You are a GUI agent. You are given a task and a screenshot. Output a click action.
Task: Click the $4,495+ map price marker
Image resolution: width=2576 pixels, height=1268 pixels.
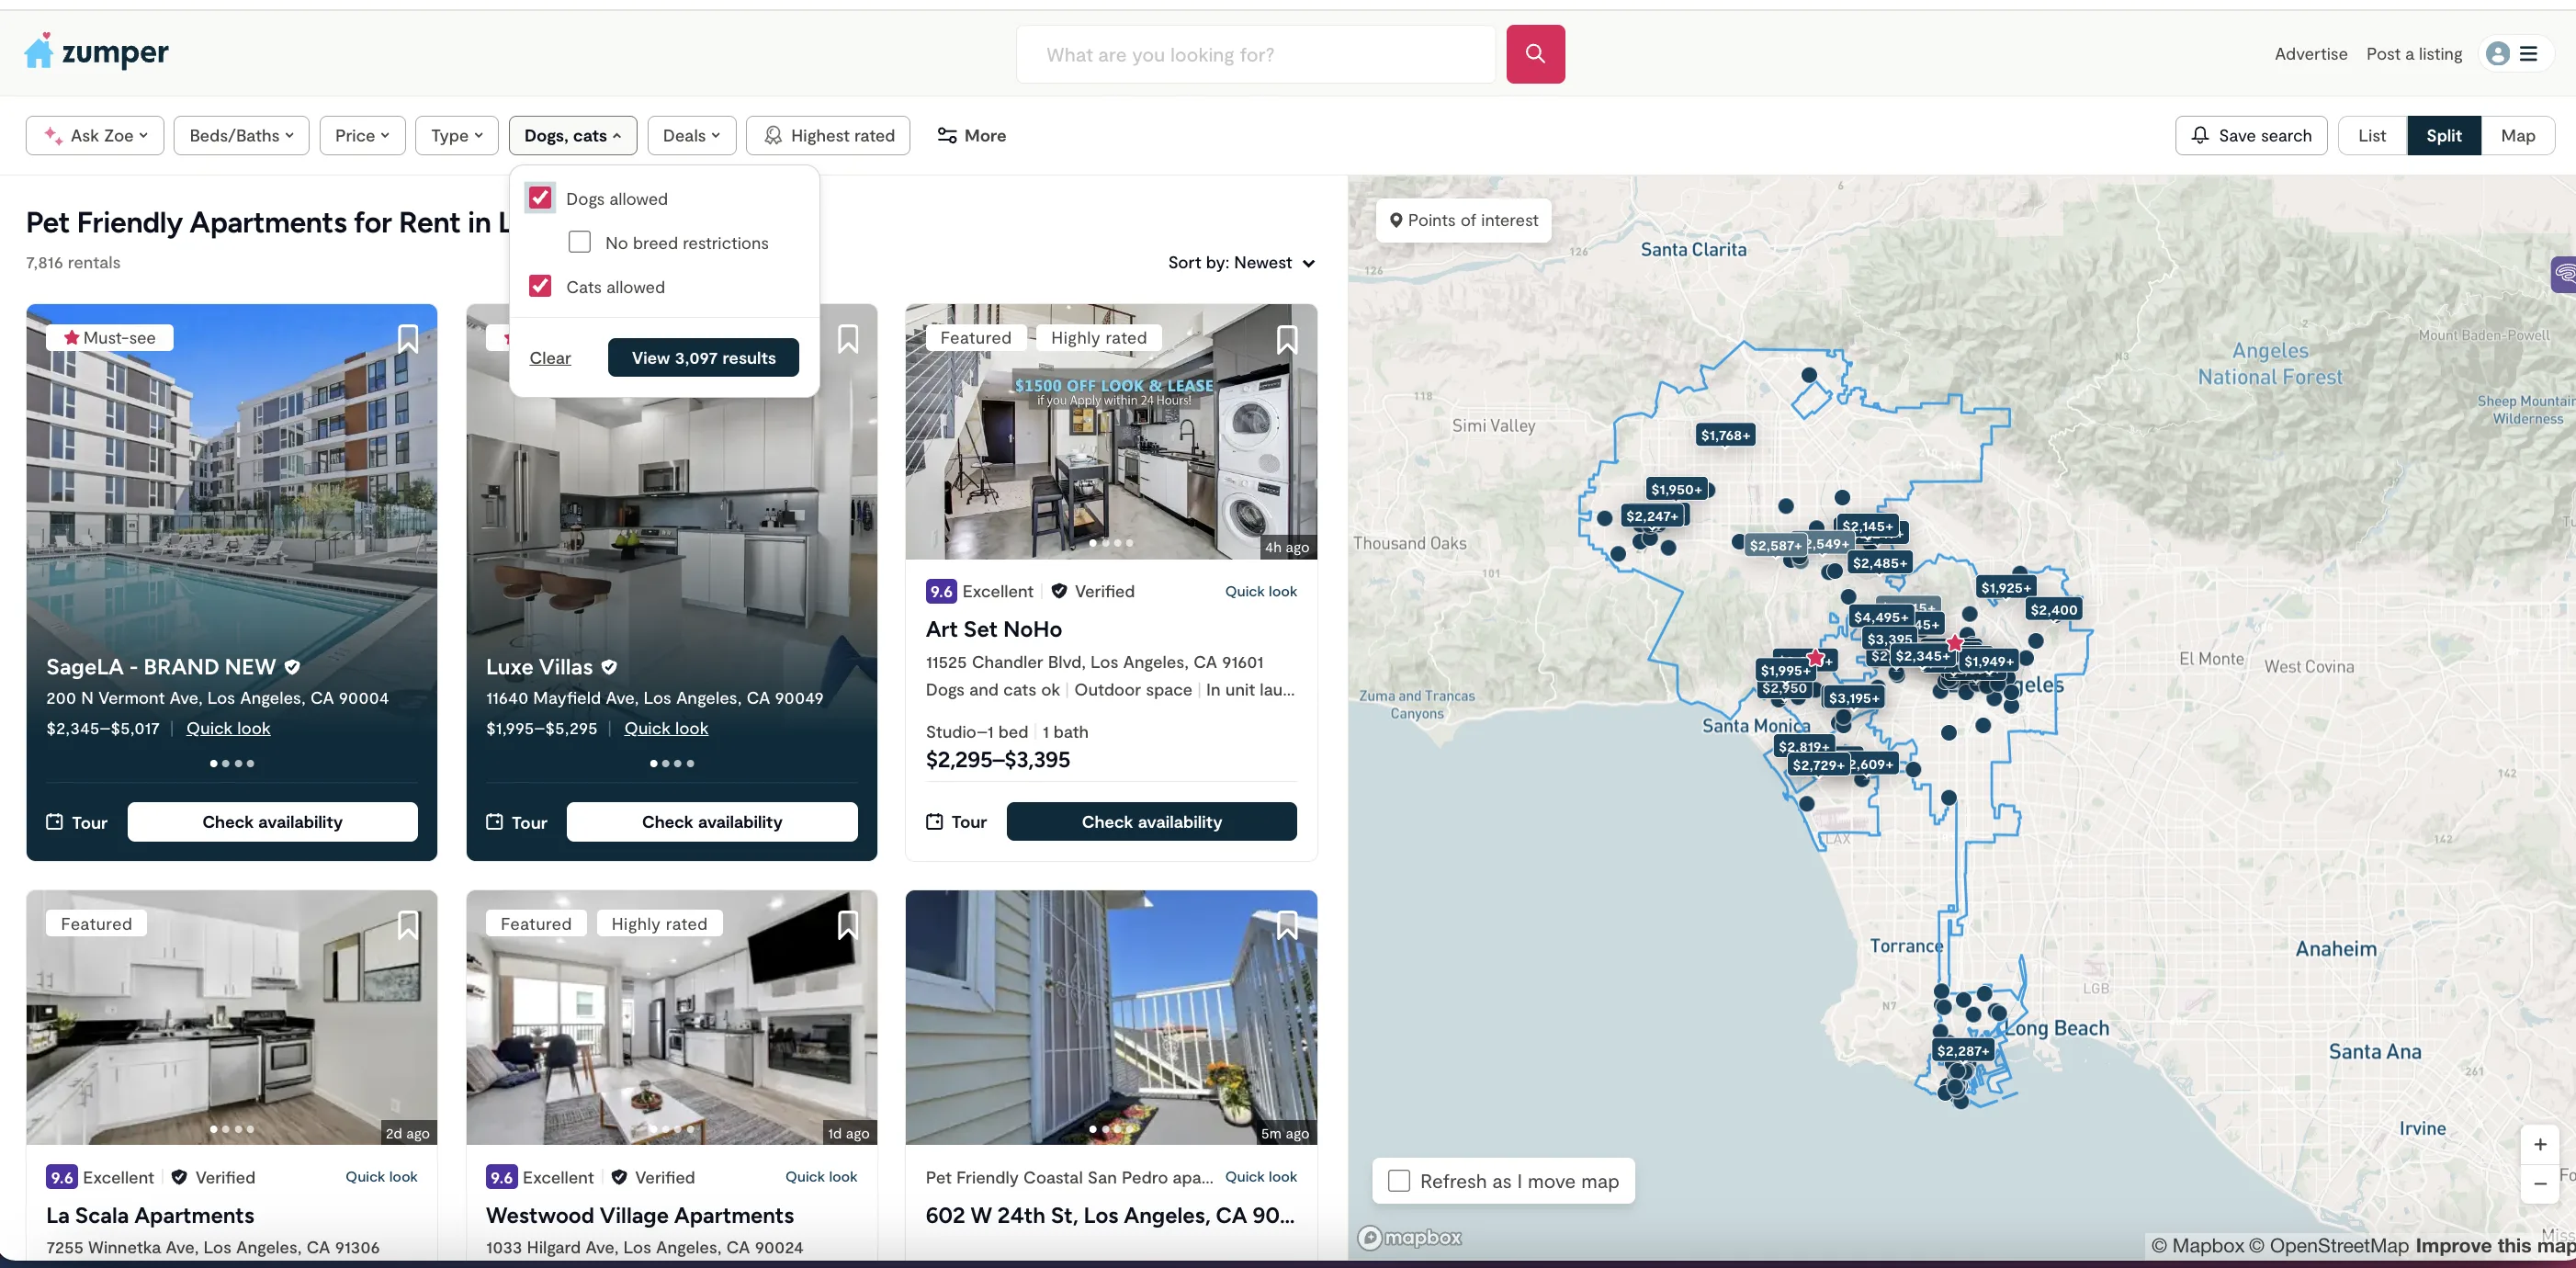coord(1880,617)
